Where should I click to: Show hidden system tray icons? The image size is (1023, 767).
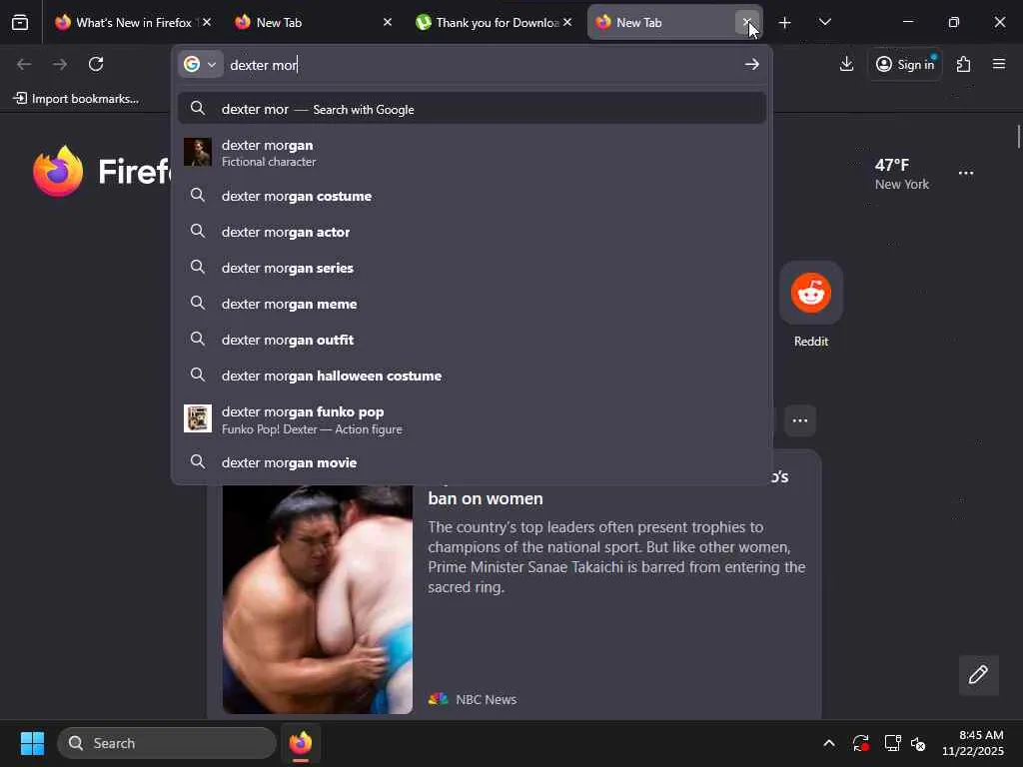(828, 743)
